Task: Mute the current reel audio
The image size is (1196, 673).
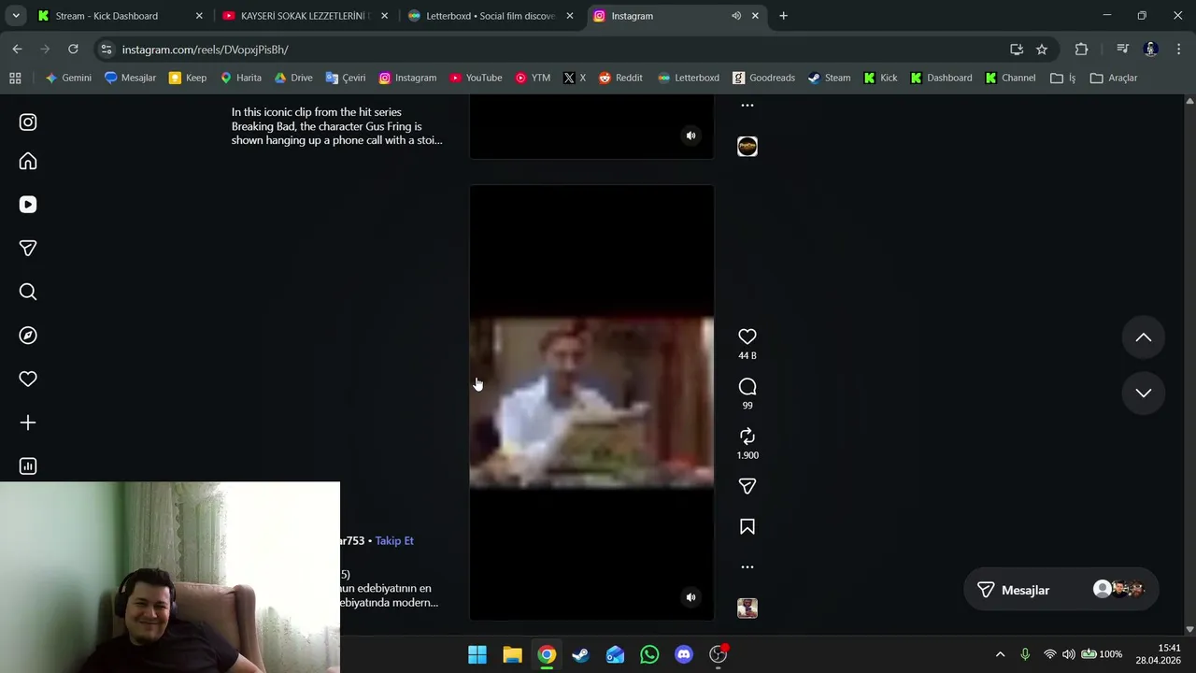Action: 691,597
